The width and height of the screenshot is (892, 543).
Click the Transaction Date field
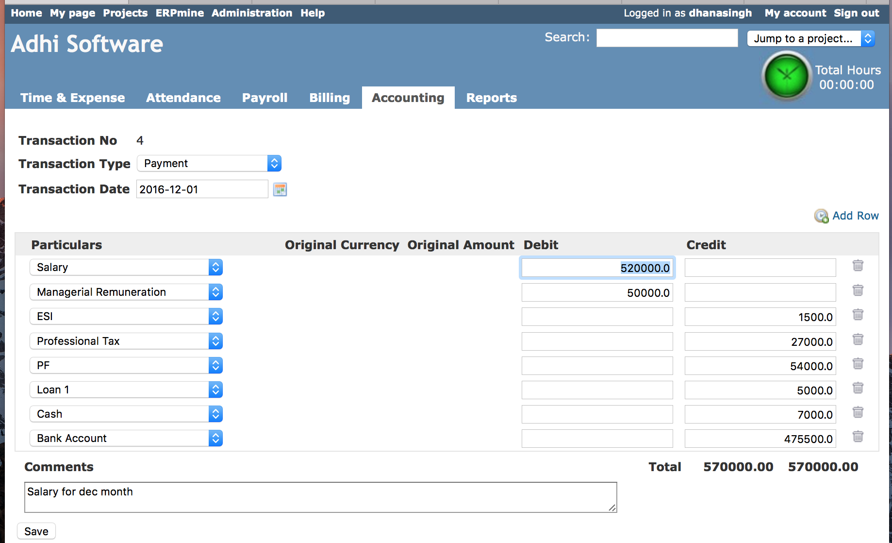pyautogui.click(x=202, y=189)
